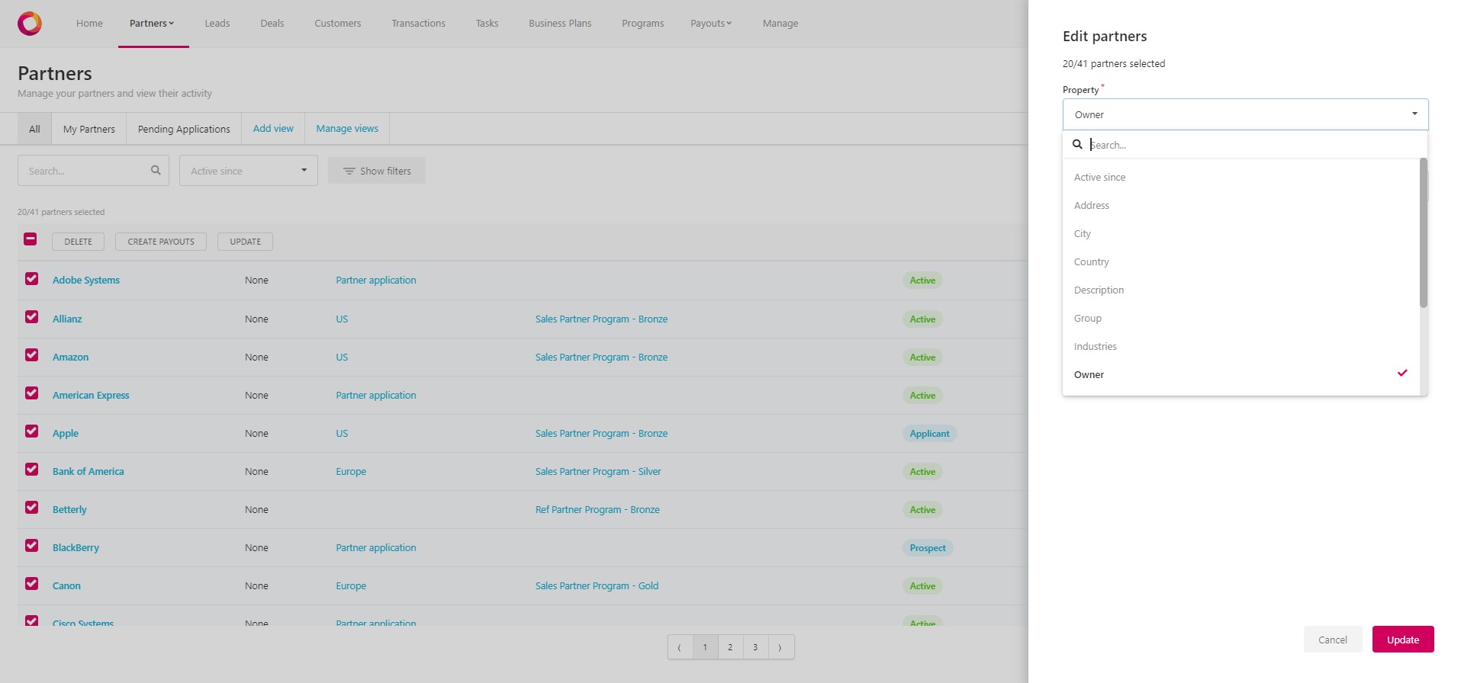Switch to My Partners tab

(88, 129)
